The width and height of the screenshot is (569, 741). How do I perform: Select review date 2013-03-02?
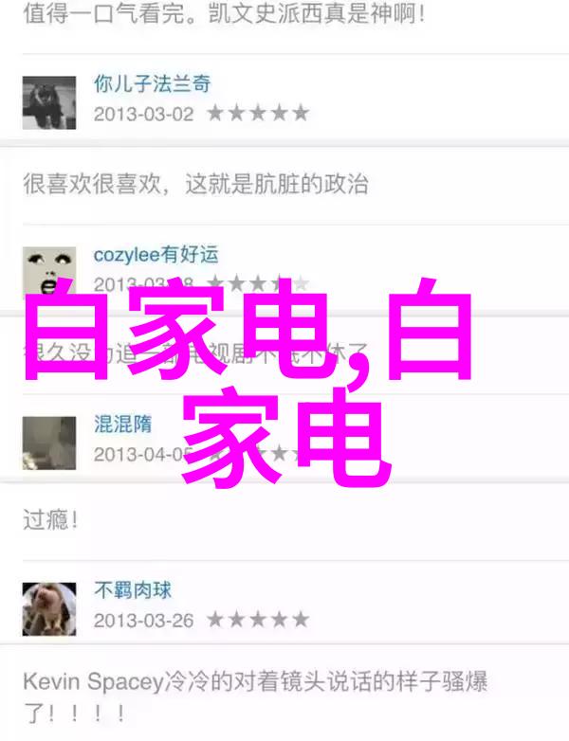pos(144,115)
